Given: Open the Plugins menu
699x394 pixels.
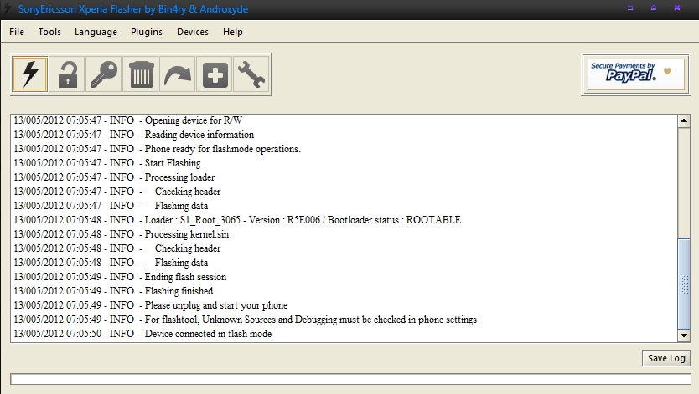Looking at the screenshot, I should (x=147, y=32).
